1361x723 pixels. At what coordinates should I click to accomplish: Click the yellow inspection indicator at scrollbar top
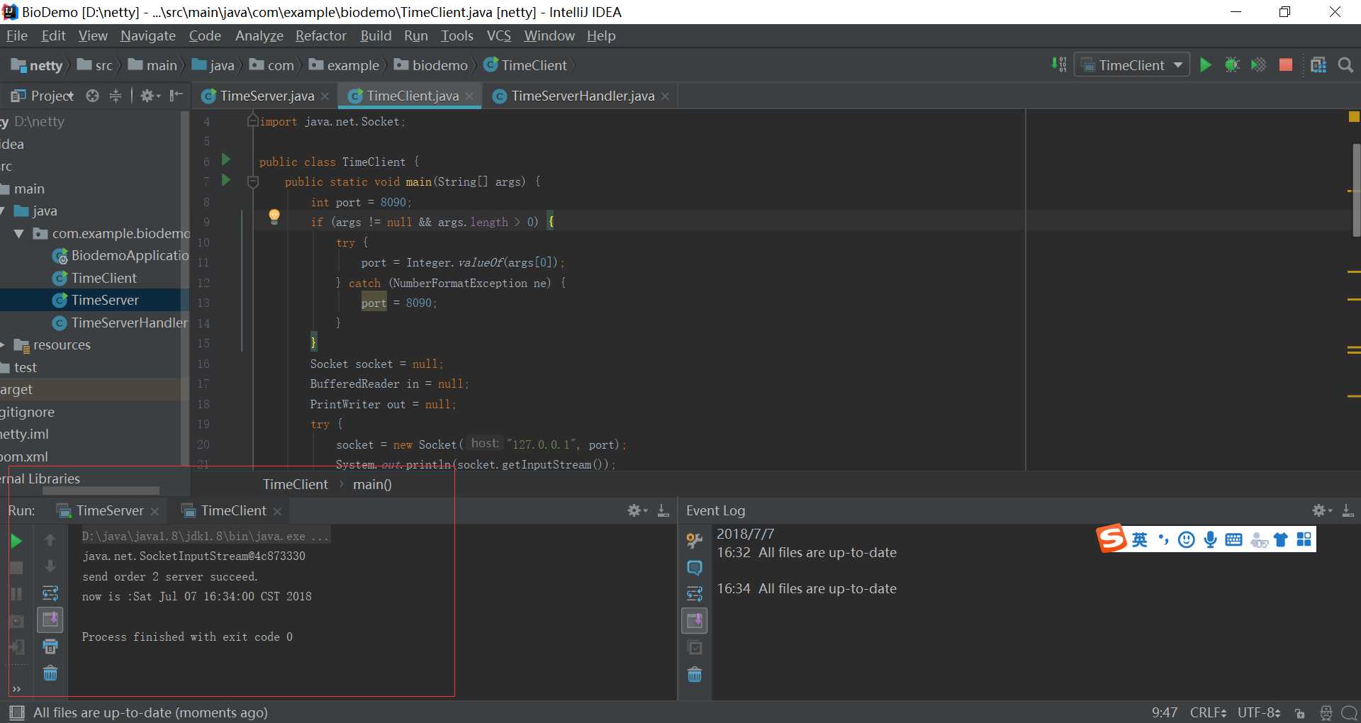coord(1354,117)
